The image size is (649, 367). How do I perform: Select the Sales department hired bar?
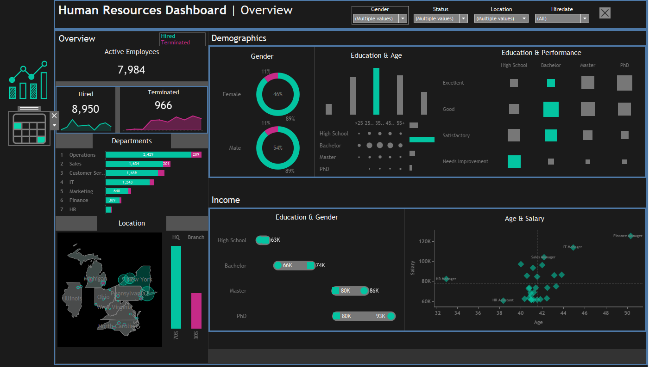(x=133, y=164)
